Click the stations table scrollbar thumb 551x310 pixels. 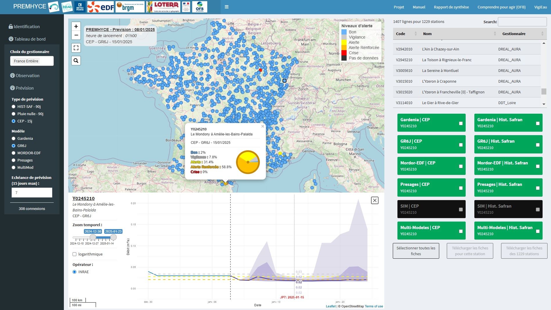[x=544, y=91]
